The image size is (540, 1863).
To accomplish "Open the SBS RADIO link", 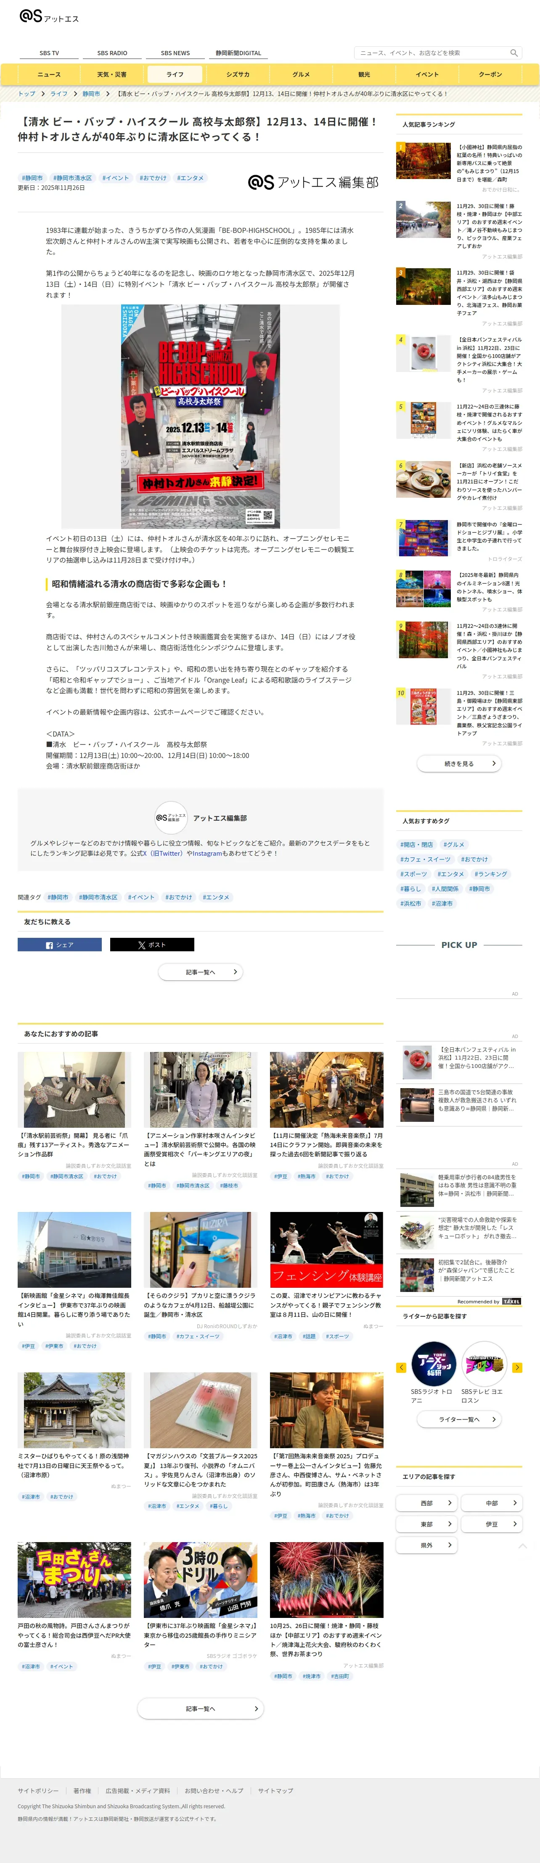I will click(x=112, y=53).
